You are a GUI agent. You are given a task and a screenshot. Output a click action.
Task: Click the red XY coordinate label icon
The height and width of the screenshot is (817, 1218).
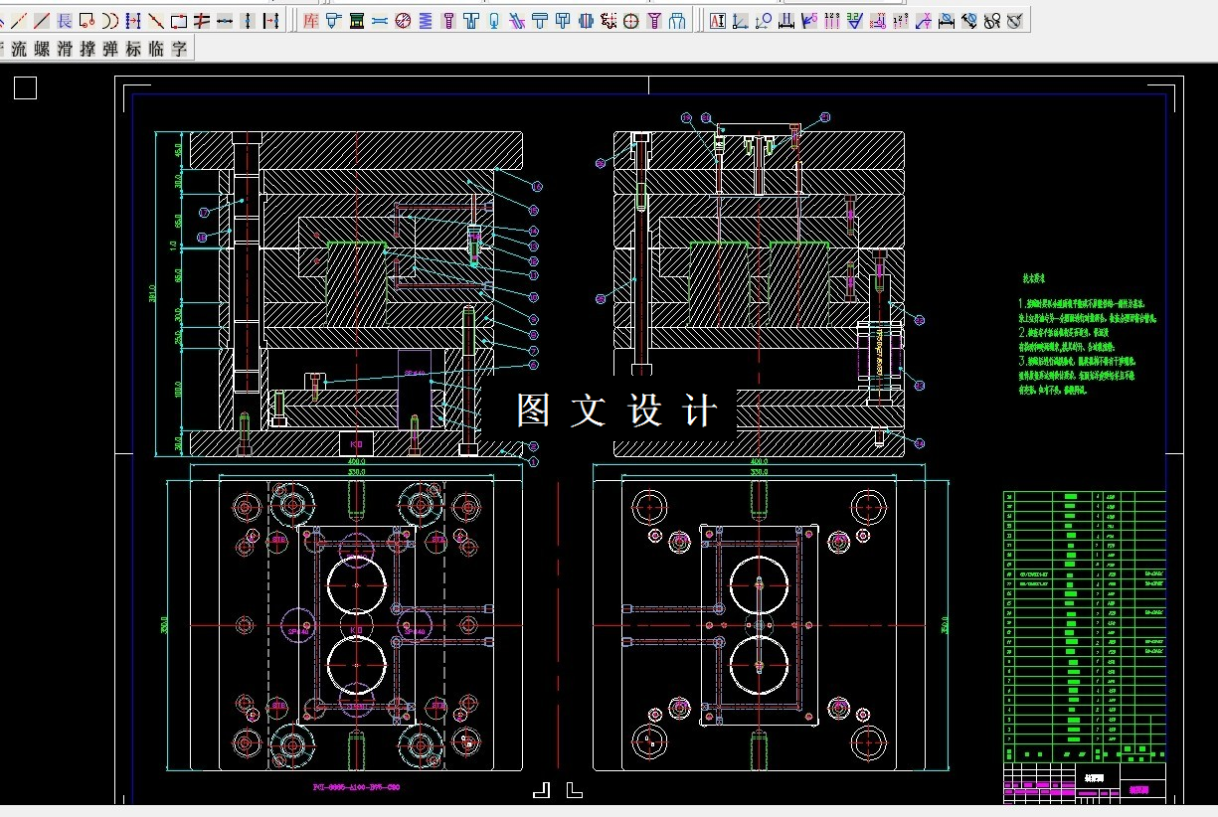(878, 20)
